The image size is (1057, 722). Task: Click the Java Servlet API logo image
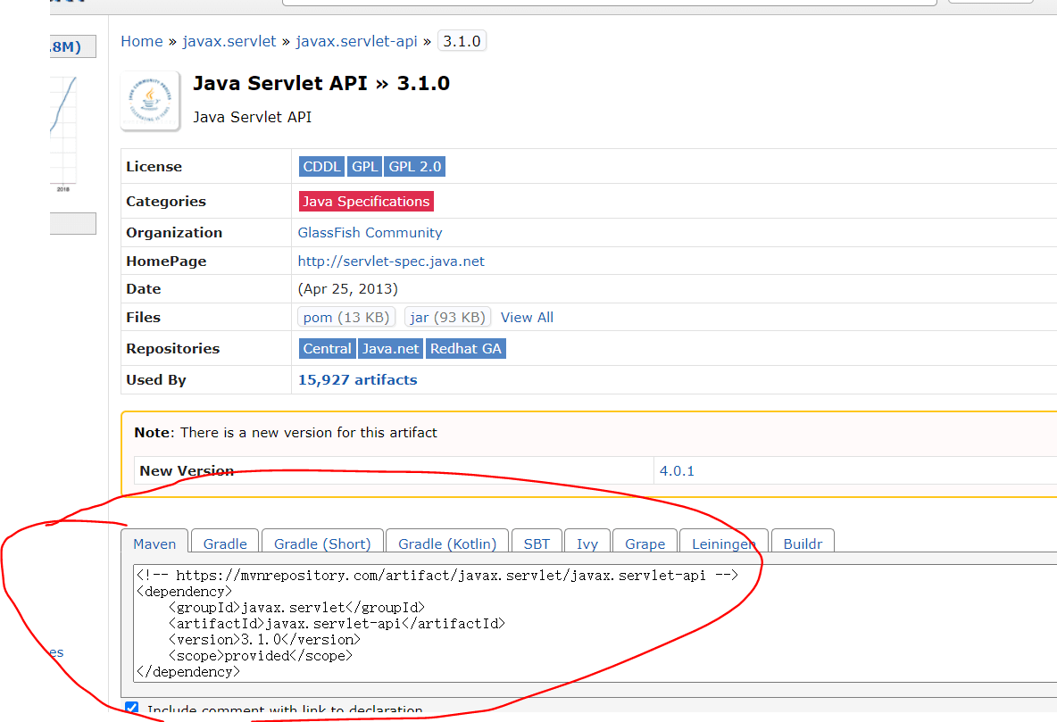click(150, 101)
